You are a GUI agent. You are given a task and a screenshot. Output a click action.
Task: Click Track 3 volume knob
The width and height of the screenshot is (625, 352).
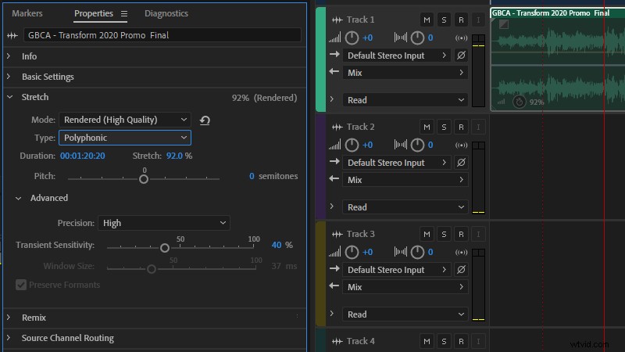coord(352,252)
